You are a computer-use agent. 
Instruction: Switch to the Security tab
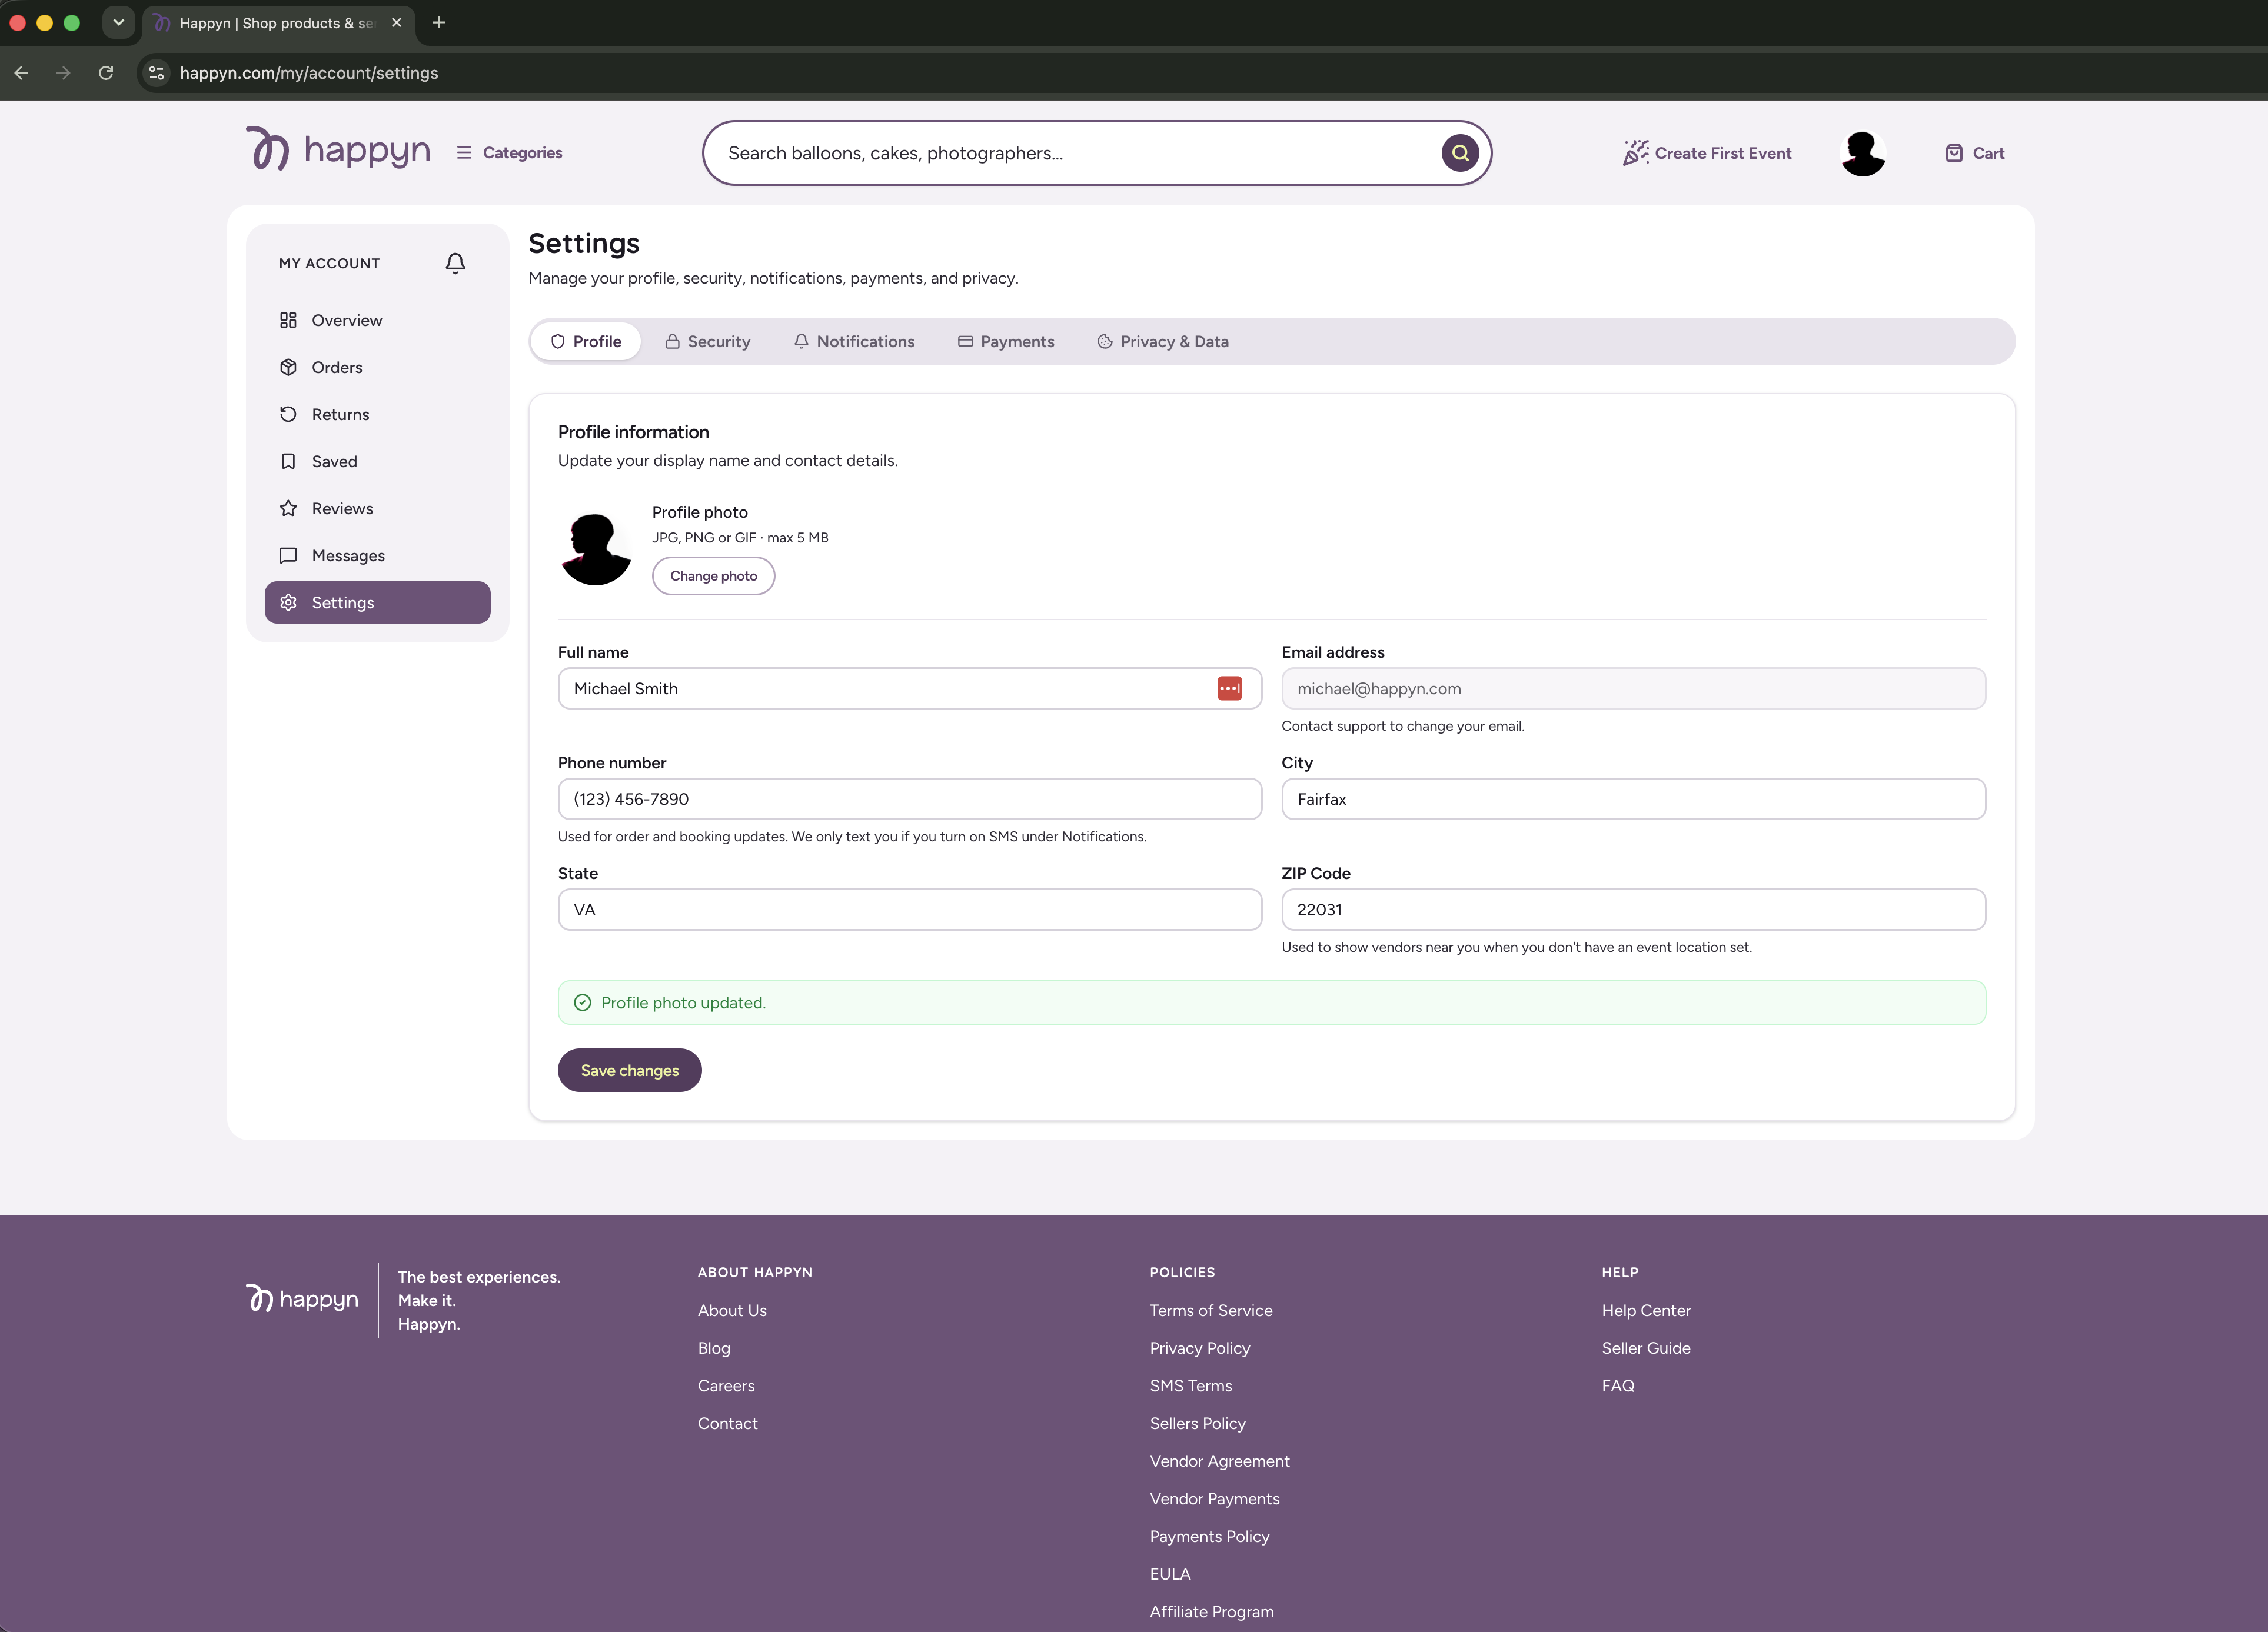707,342
